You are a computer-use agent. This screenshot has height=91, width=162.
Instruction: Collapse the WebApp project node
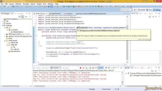(x=2, y=26)
